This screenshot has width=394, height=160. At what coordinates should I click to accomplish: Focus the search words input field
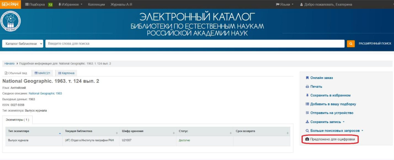(195, 44)
